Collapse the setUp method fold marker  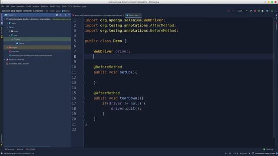[84, 72]
